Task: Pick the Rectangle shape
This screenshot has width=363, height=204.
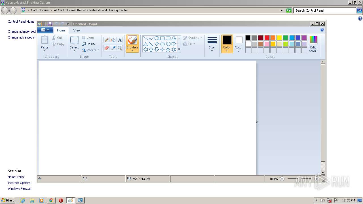Action: [x=162, y=38]
